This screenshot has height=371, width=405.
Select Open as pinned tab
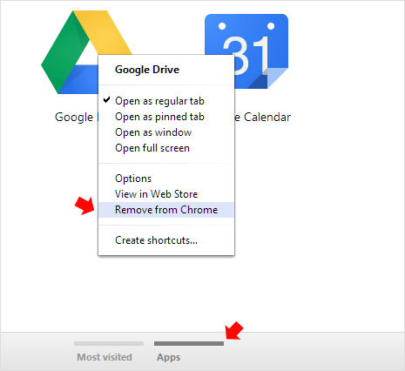coord(166,117)
